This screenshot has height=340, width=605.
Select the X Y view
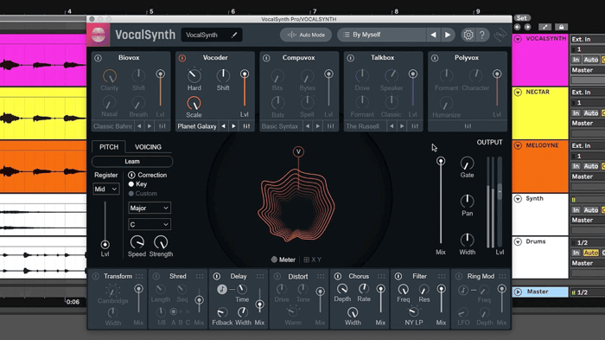coord(313,260)
